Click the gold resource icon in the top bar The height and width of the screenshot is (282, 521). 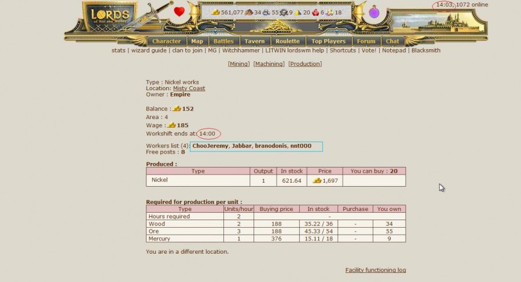215,12
